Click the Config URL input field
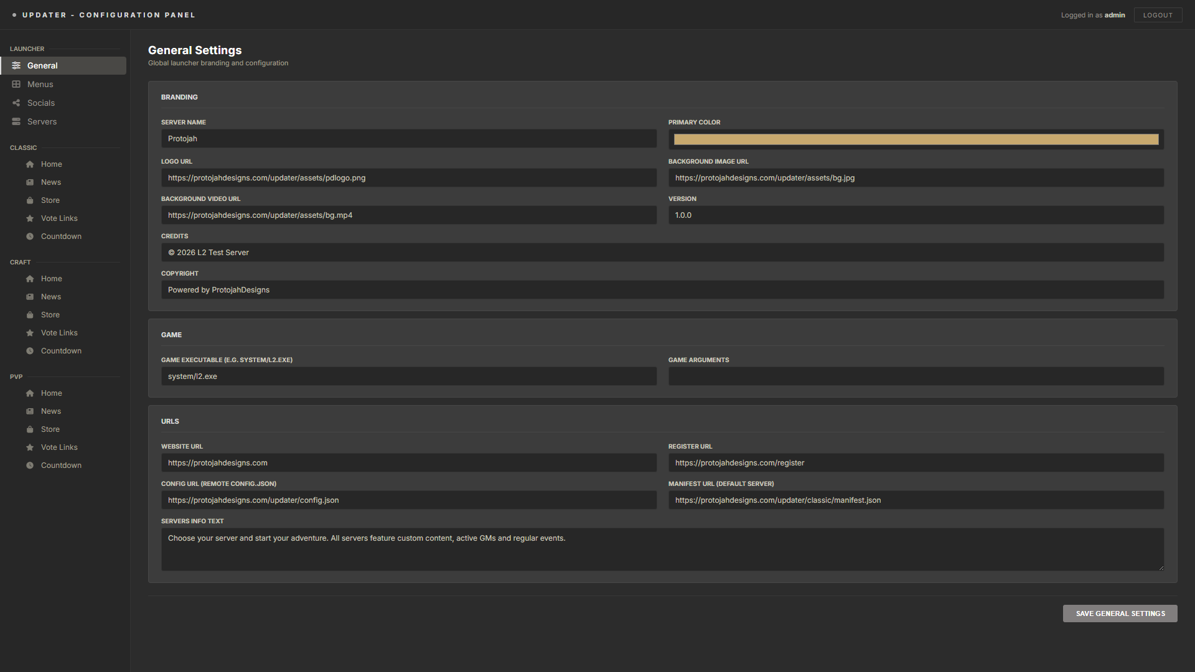The image size is (1195, 672). [409, 500]
